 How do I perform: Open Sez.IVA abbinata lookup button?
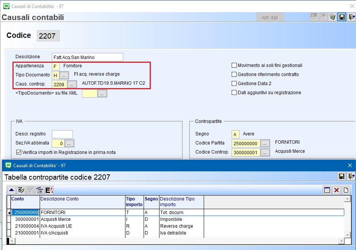tap(69, 143)
